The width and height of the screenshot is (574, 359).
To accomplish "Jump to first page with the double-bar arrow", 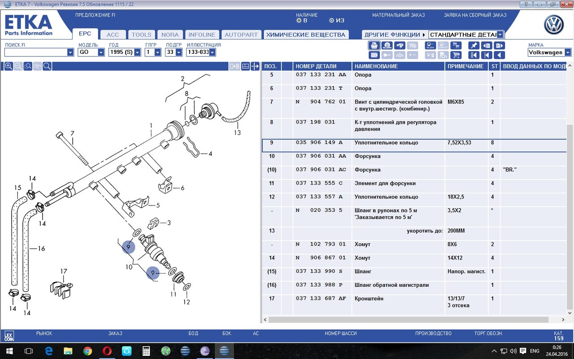I will [474, 55].
